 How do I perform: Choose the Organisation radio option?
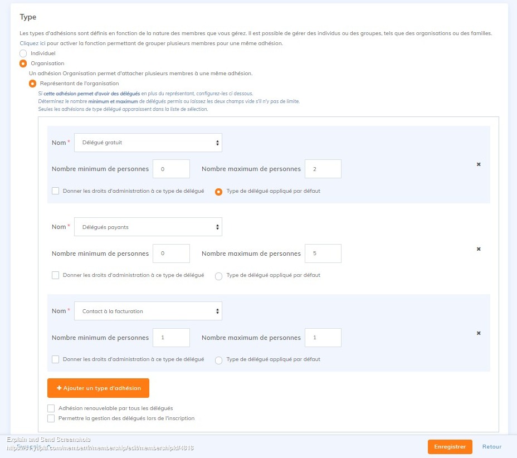[23, 64]
